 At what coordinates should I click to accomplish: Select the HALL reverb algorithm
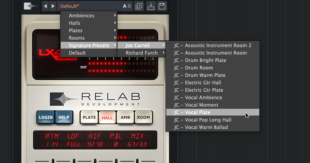[x=107, y=118]
